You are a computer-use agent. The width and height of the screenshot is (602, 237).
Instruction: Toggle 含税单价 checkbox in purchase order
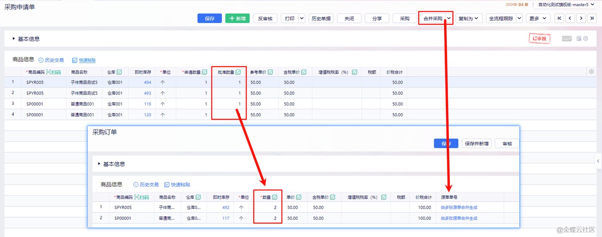pyautogui.click(x=333, y=197)
